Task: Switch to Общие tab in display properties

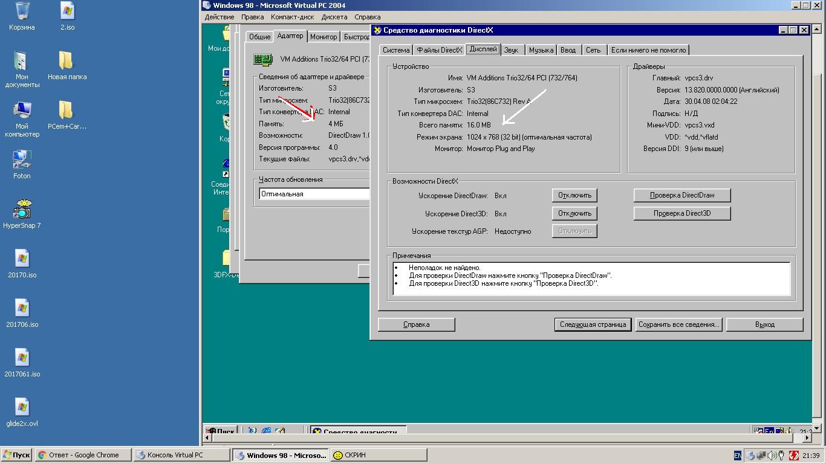Action: click(x=259, y=37)
